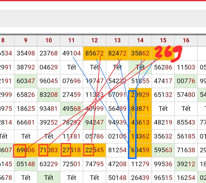Viewport: 206px width, 183px height.
Task: Select the green cell 60347
Action: [x=26, y=81]
